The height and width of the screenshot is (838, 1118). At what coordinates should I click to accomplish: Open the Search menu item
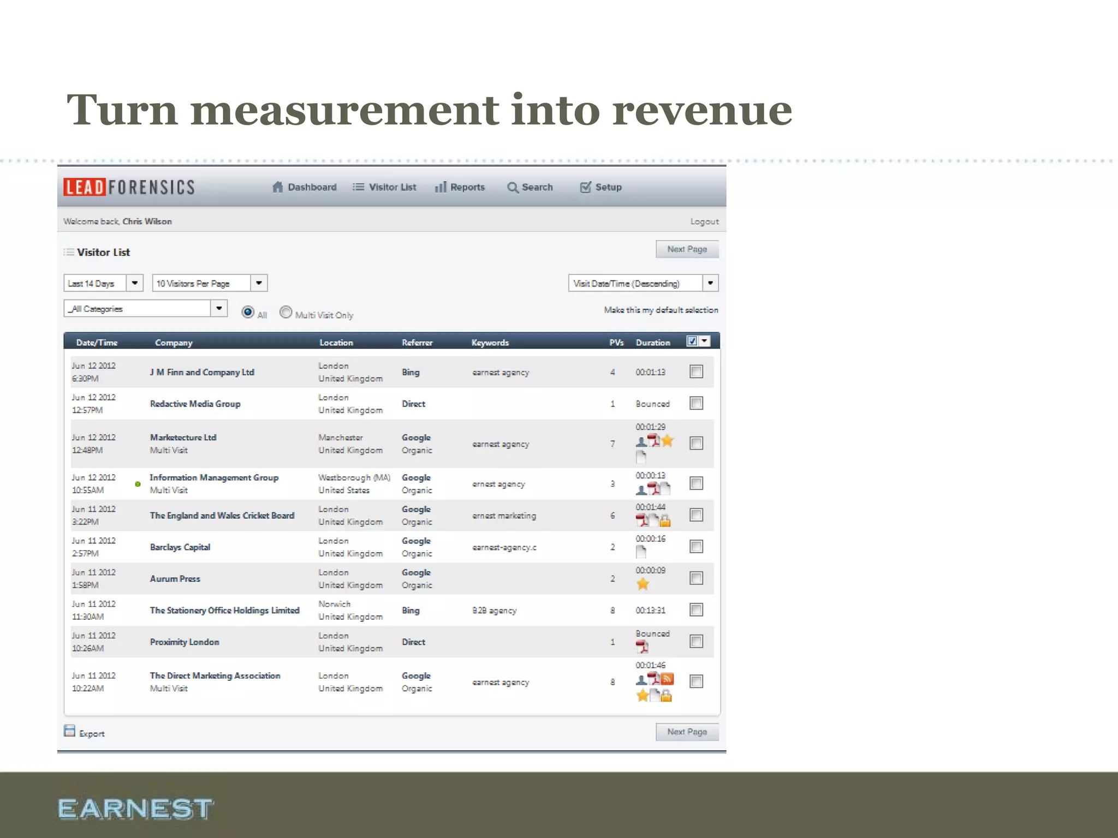coord(530,187)
